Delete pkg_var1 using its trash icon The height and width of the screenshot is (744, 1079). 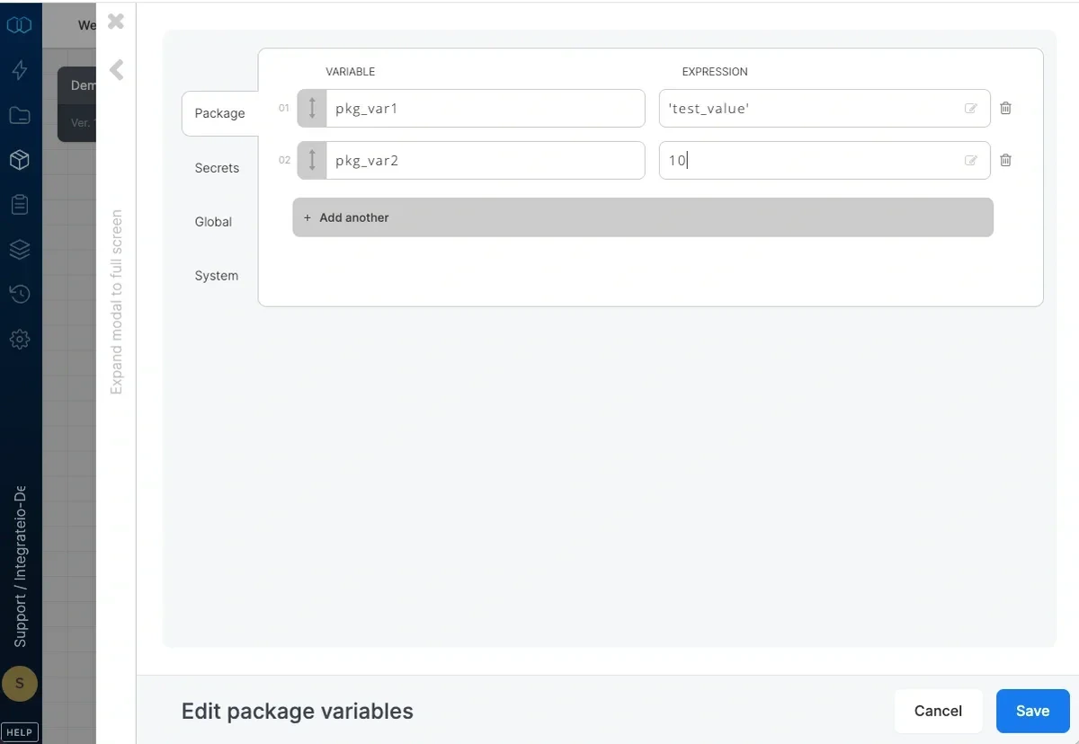pos(1005,108)
